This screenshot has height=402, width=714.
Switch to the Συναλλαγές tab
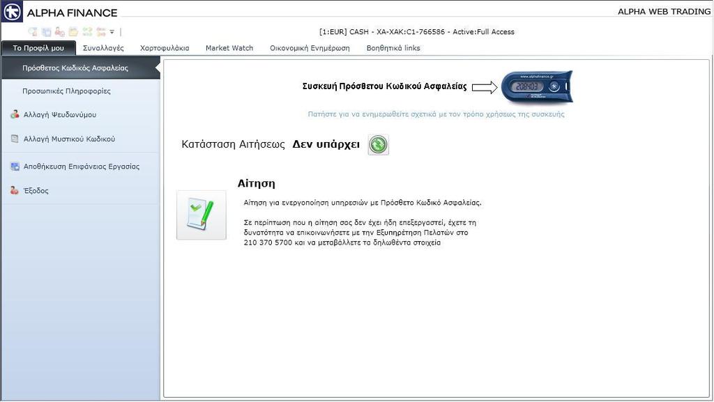pos(103,48)
